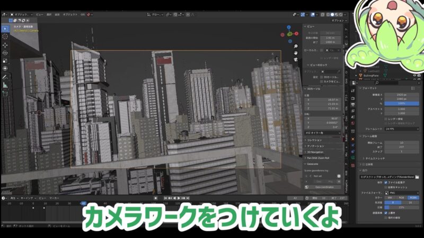Screen dimensions: 424x238
Task: Click the Geo-coordinates button
Action: (x=323, y=187)
